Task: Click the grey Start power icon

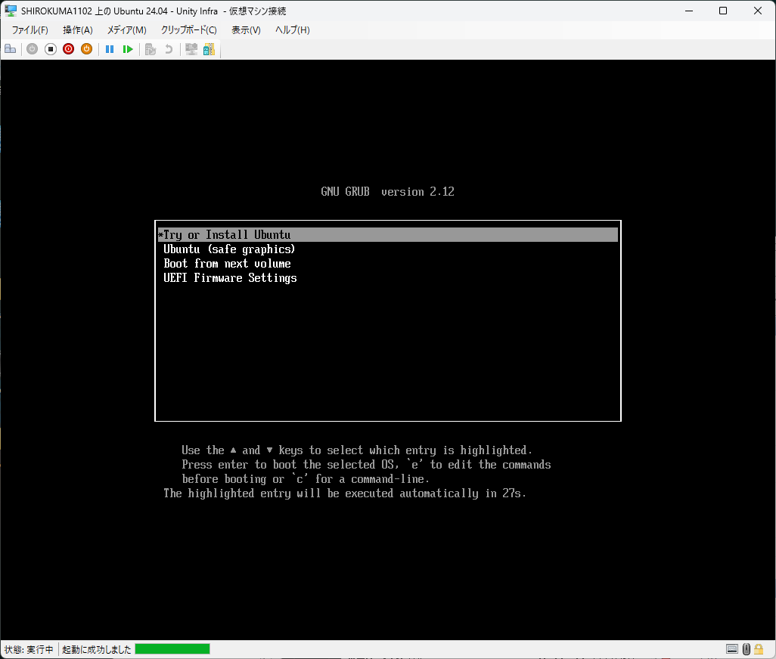Action: [33, 49]
